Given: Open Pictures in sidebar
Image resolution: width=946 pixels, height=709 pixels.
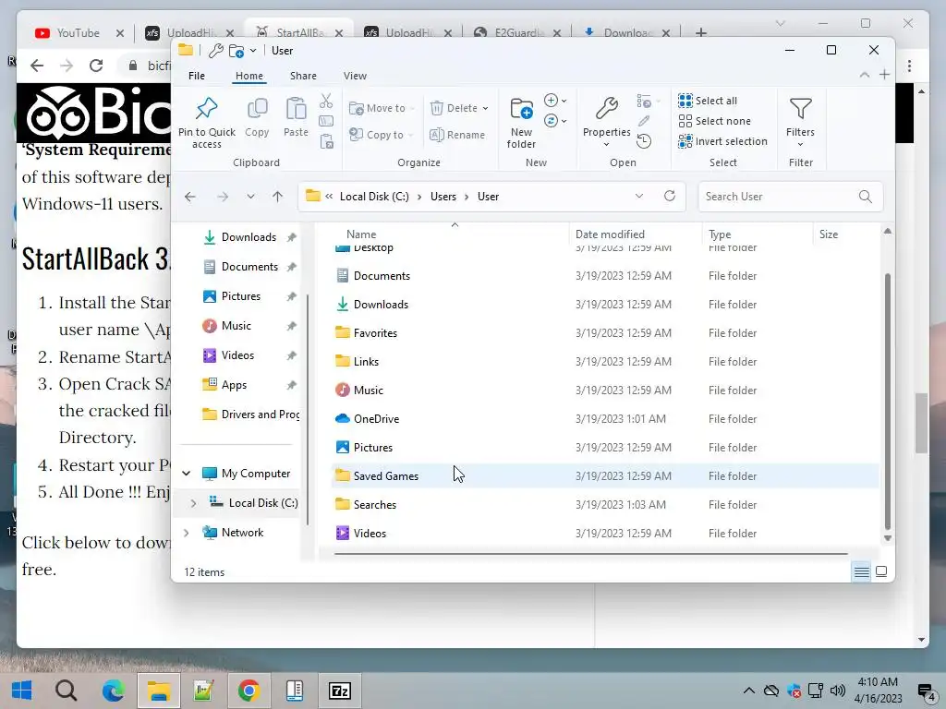Looking at the screenshot, I should point(241,296).
